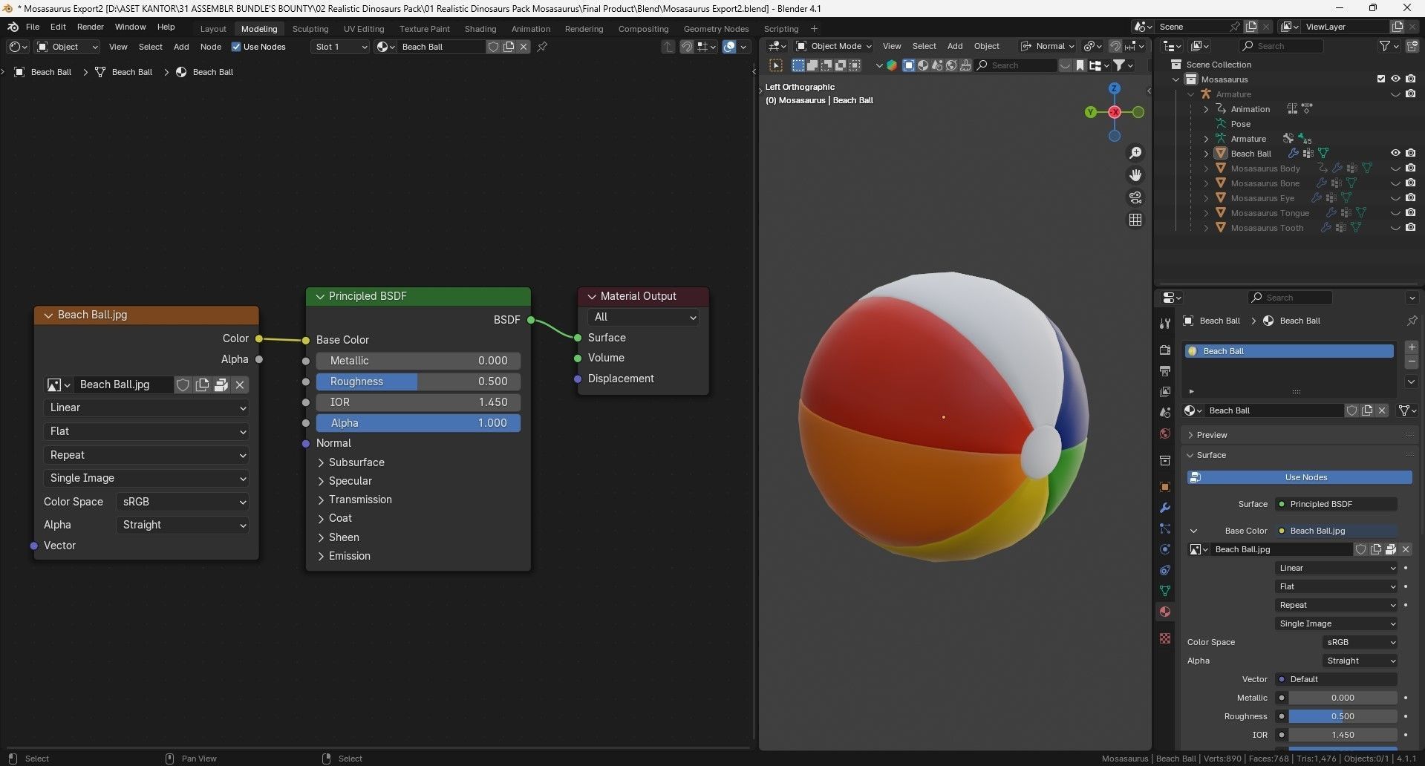
Task: Click the blue Use Nodes button in properties
Action: tap(1299, 477)
